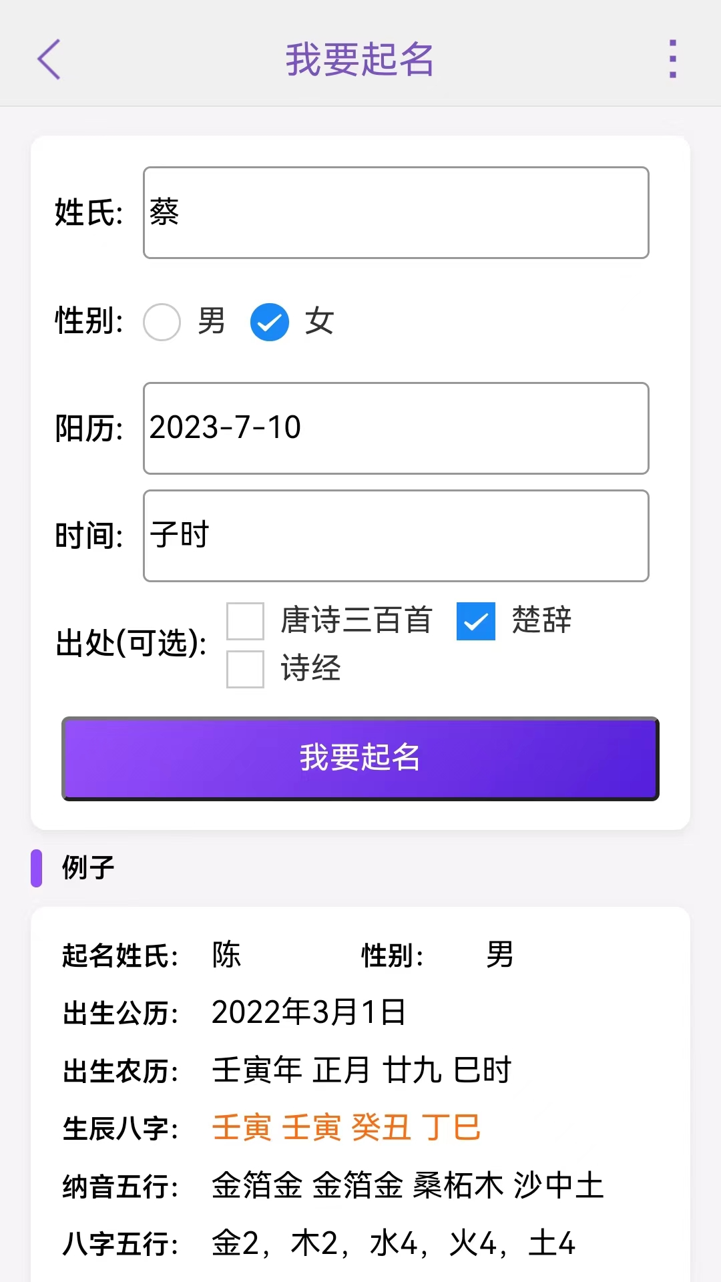Uncheck the 楚辞 source checkbox
Screen dimensions: 721x1282
(x=476, y=621)
